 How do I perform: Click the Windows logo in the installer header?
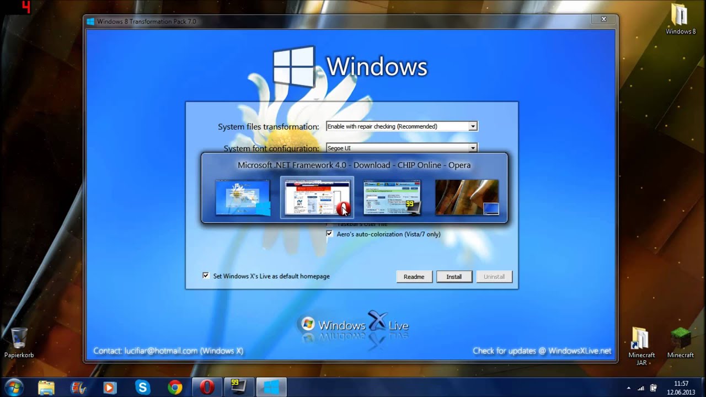coord(294,66)
